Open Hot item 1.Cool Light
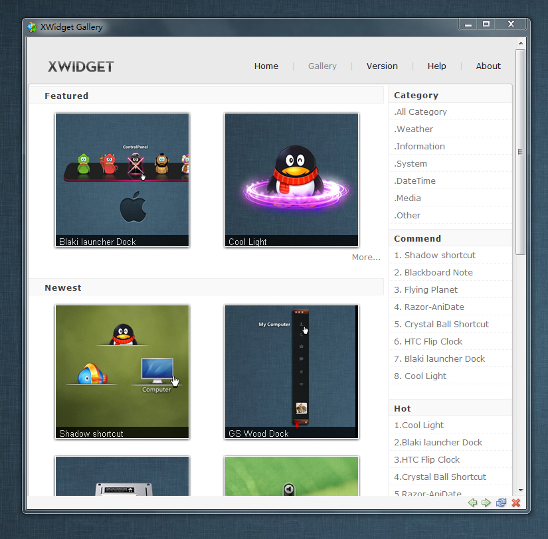 (418, 425)
